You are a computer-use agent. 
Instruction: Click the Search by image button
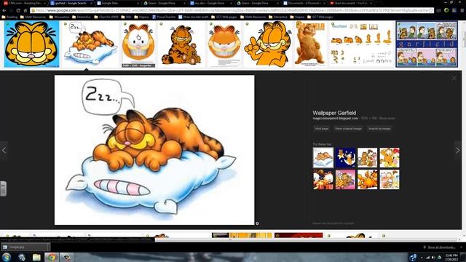tap(379, 129)
